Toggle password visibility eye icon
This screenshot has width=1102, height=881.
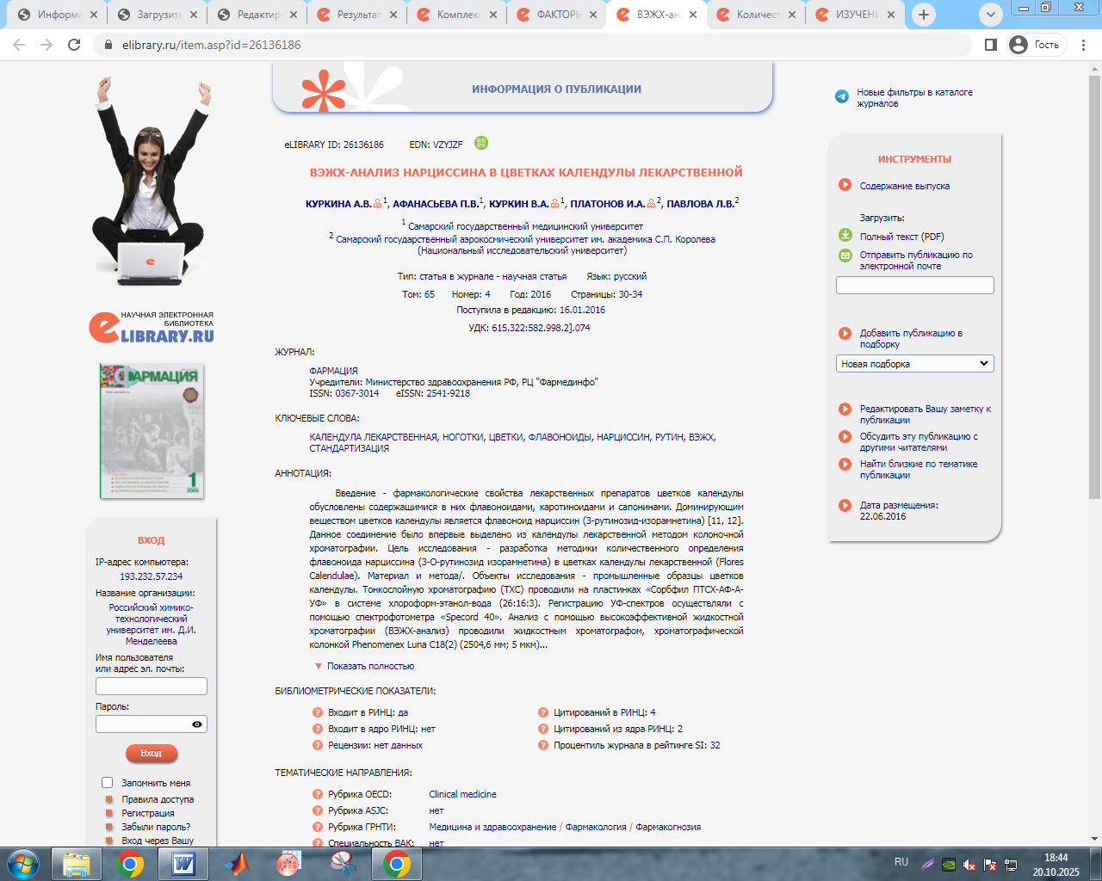point(197,724)
